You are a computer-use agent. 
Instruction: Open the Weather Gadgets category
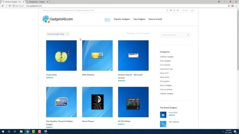tap(167, 93)
